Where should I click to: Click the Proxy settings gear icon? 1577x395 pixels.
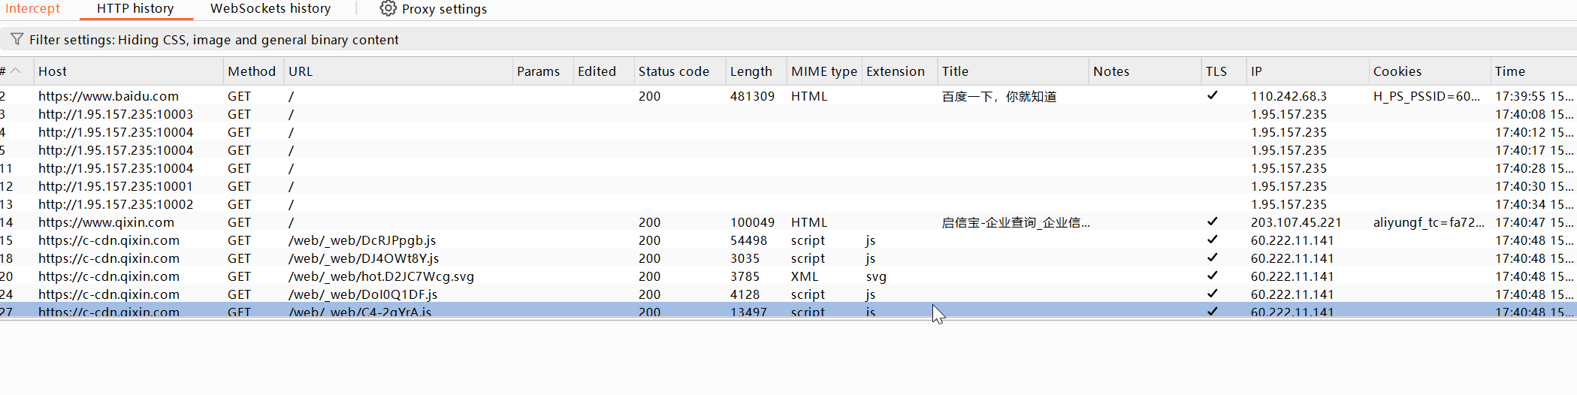(x=388, y=9)
